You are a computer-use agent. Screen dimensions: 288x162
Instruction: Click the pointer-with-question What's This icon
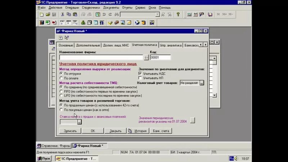point(67,38)
